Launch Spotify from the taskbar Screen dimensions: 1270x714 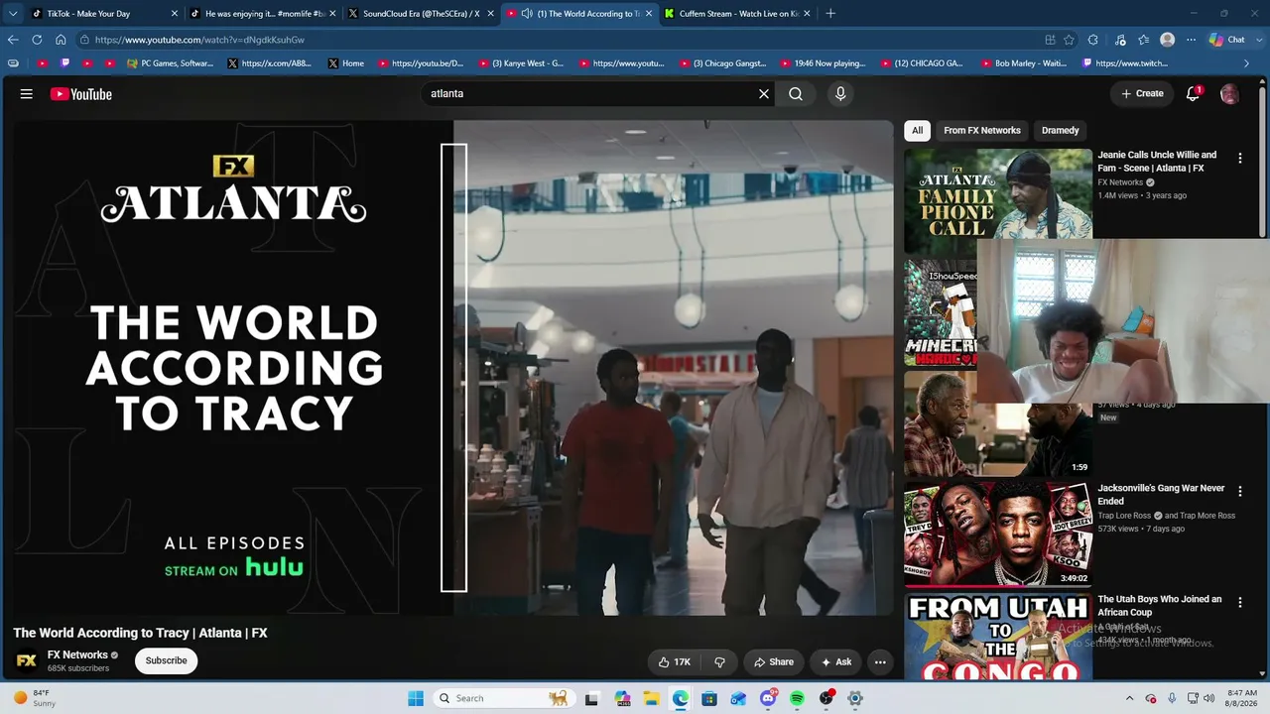[797, 698]
